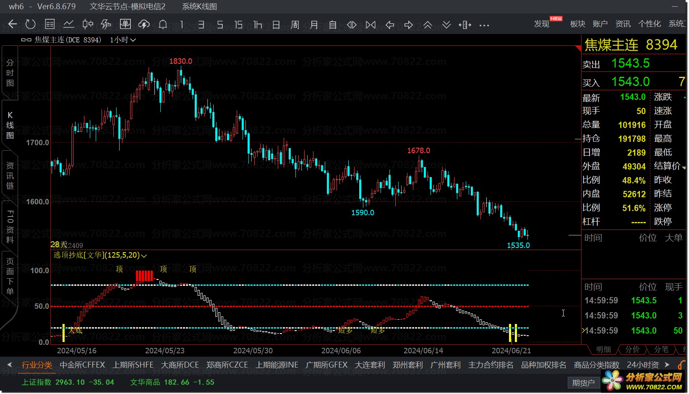Image resolution: width=689 pixels, height=394 pixels.
Task: Select the 品种加权排名 tab
Action: 543,365
